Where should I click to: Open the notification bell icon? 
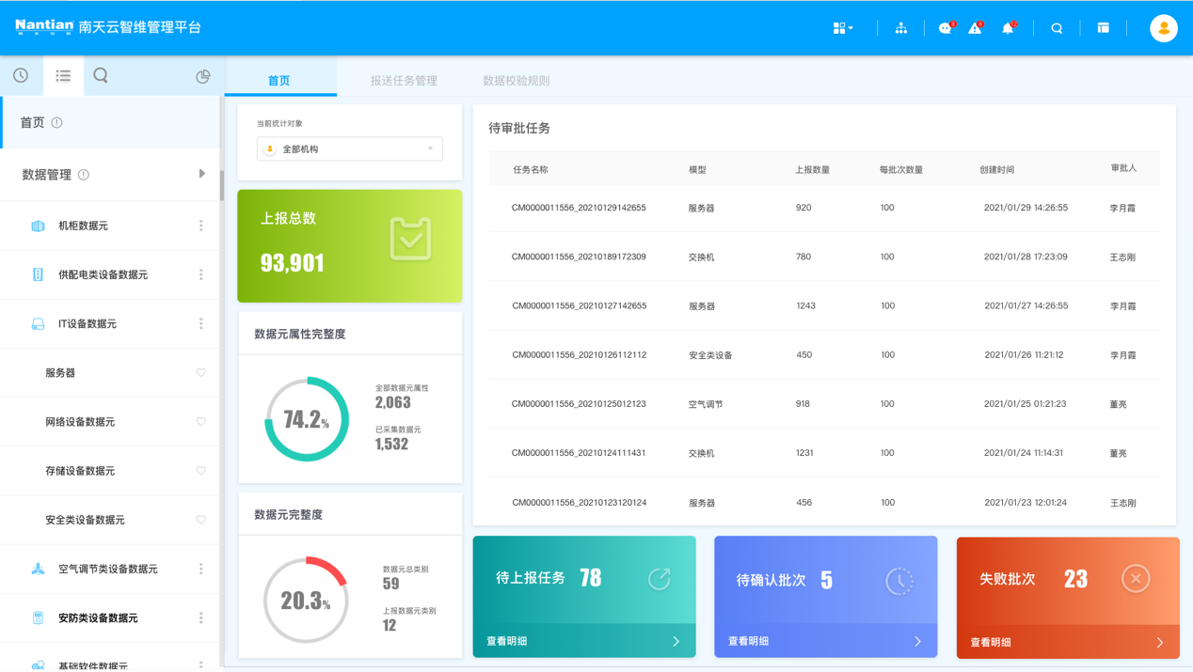coord(1008,28)
